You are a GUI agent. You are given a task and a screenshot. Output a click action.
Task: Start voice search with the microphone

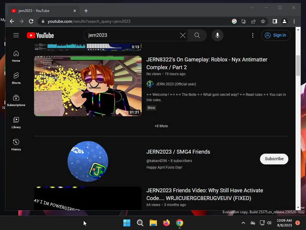(218, 35)
